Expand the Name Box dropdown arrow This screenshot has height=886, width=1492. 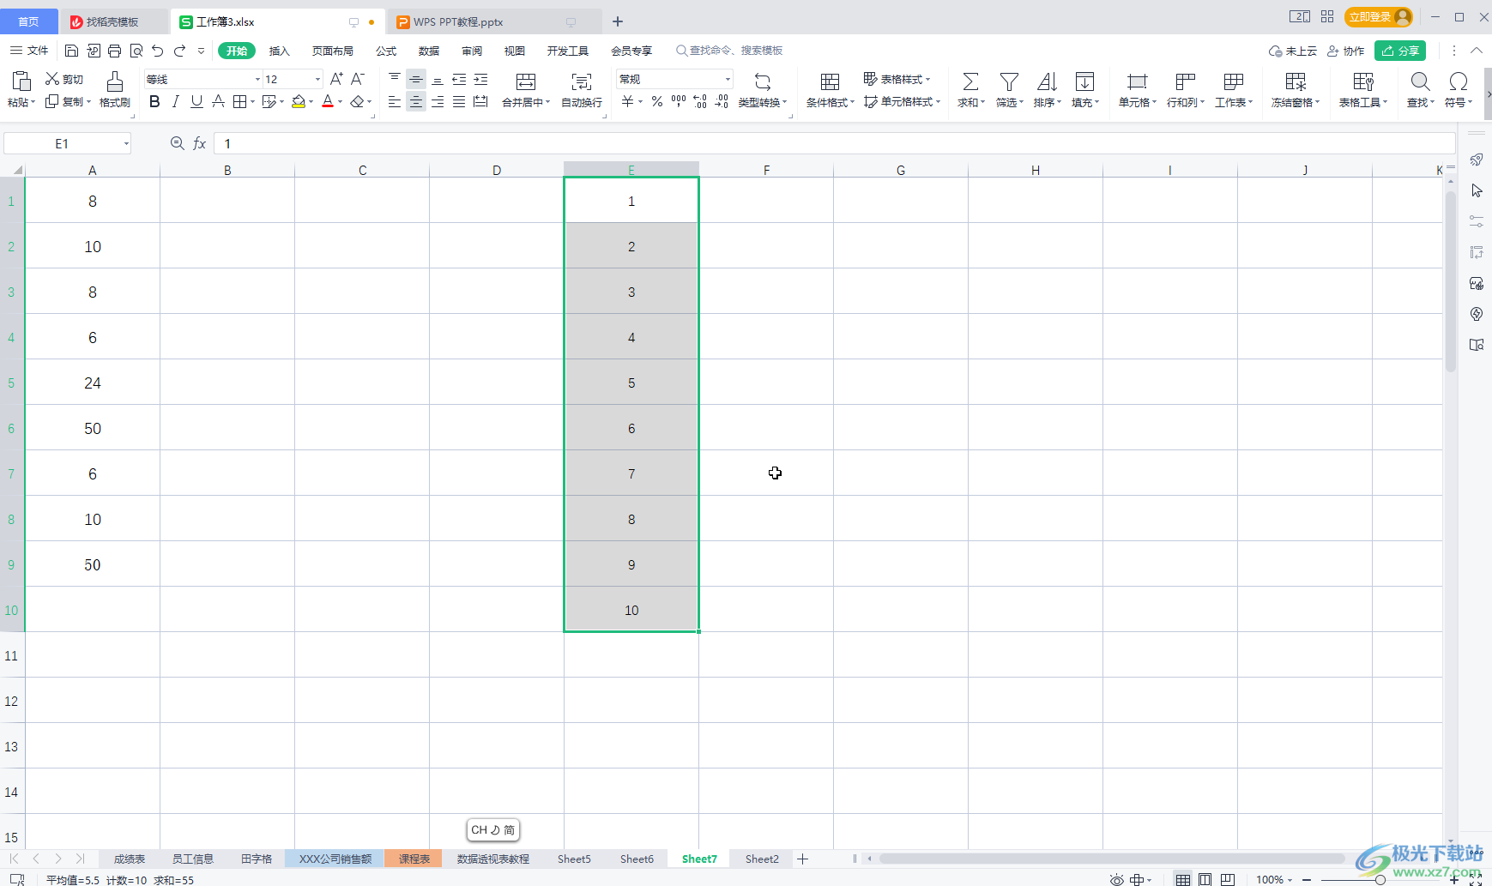tap(125, 143)
